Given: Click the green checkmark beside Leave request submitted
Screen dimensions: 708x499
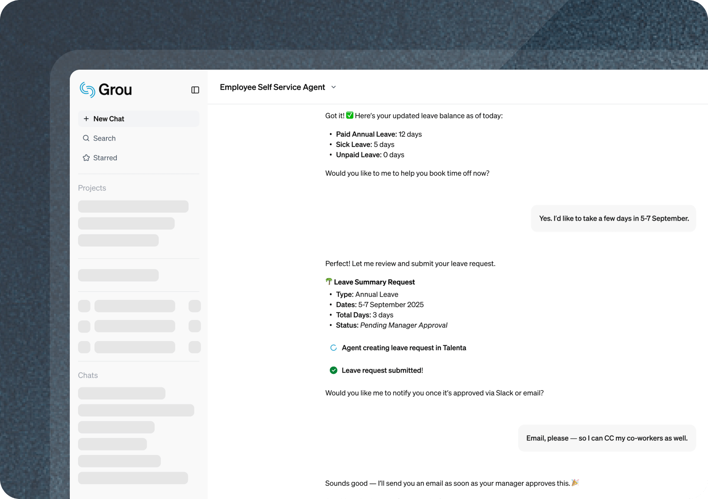Looking at the screenshot, I should (333, 370).
